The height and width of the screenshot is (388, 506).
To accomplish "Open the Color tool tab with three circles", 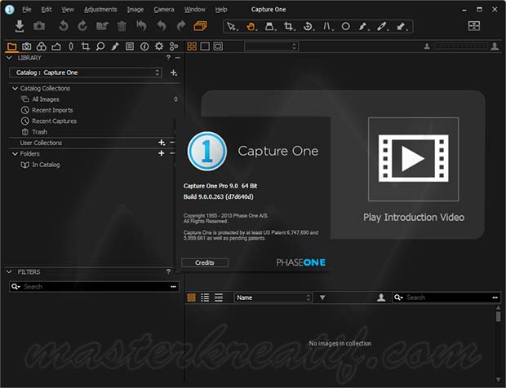I will click(x=42, y=46).
